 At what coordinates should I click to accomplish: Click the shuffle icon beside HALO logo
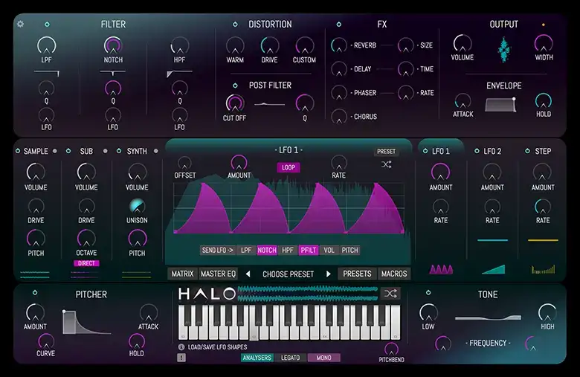[x=390, y=294]
